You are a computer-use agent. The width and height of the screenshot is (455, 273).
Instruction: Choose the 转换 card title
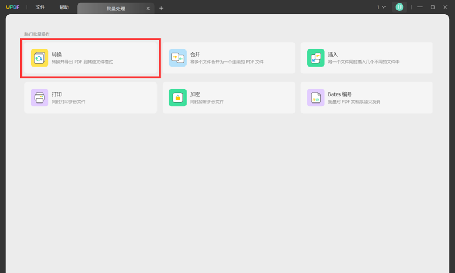[57, 55]
